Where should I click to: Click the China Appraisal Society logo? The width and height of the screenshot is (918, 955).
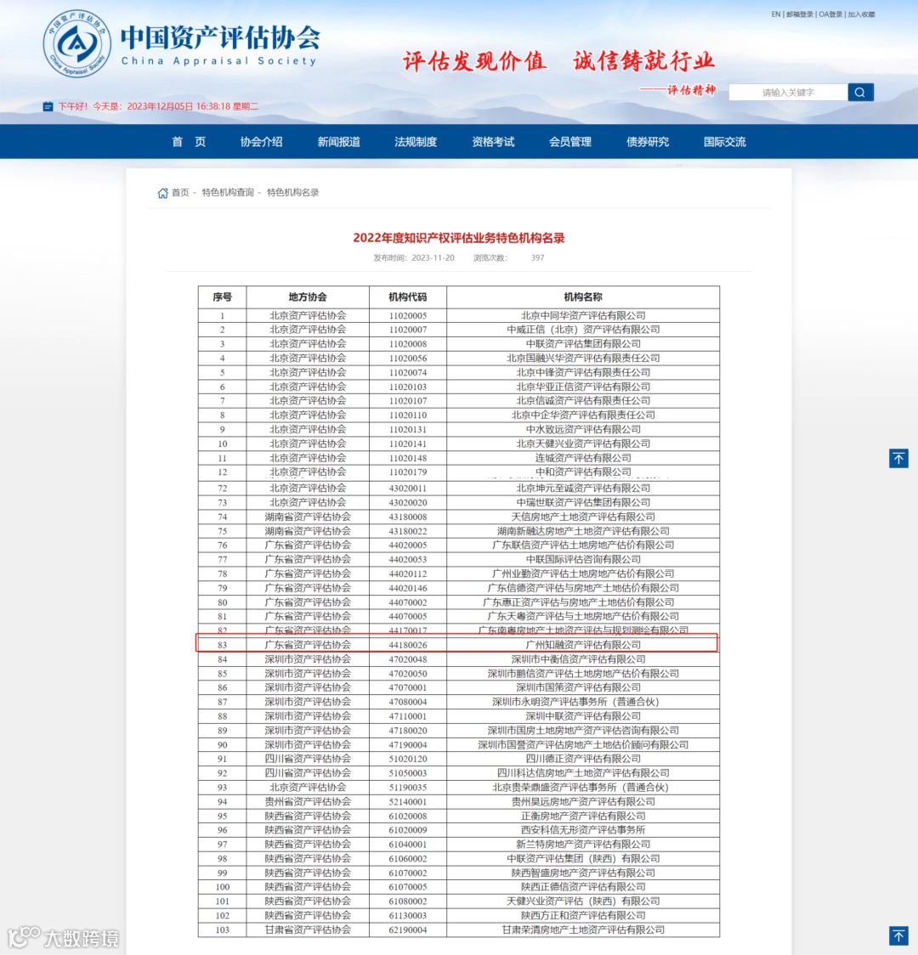coord(76,43)
